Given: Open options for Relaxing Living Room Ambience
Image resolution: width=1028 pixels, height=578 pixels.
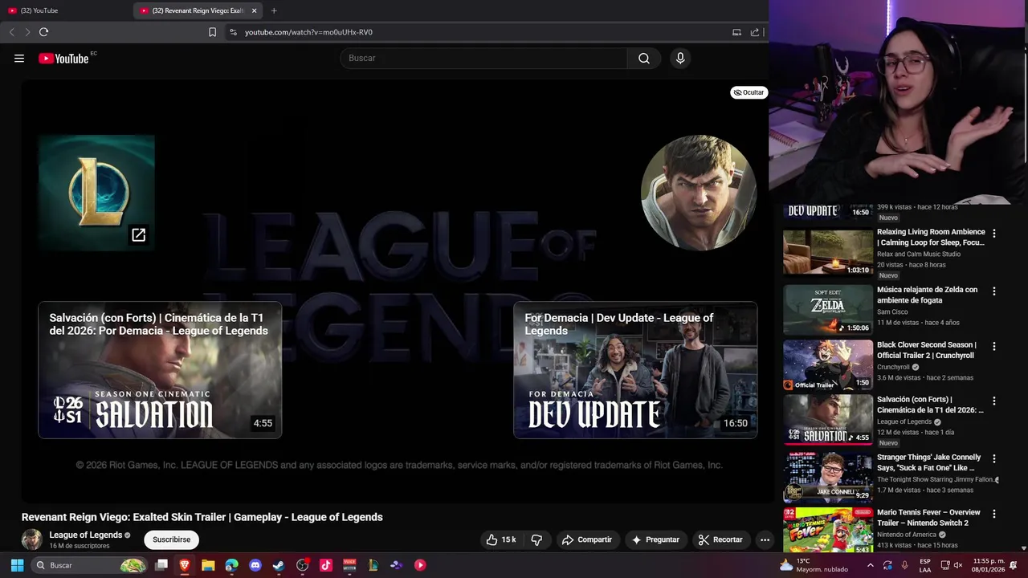Looking at the screenshot, I should click(994, 234).
